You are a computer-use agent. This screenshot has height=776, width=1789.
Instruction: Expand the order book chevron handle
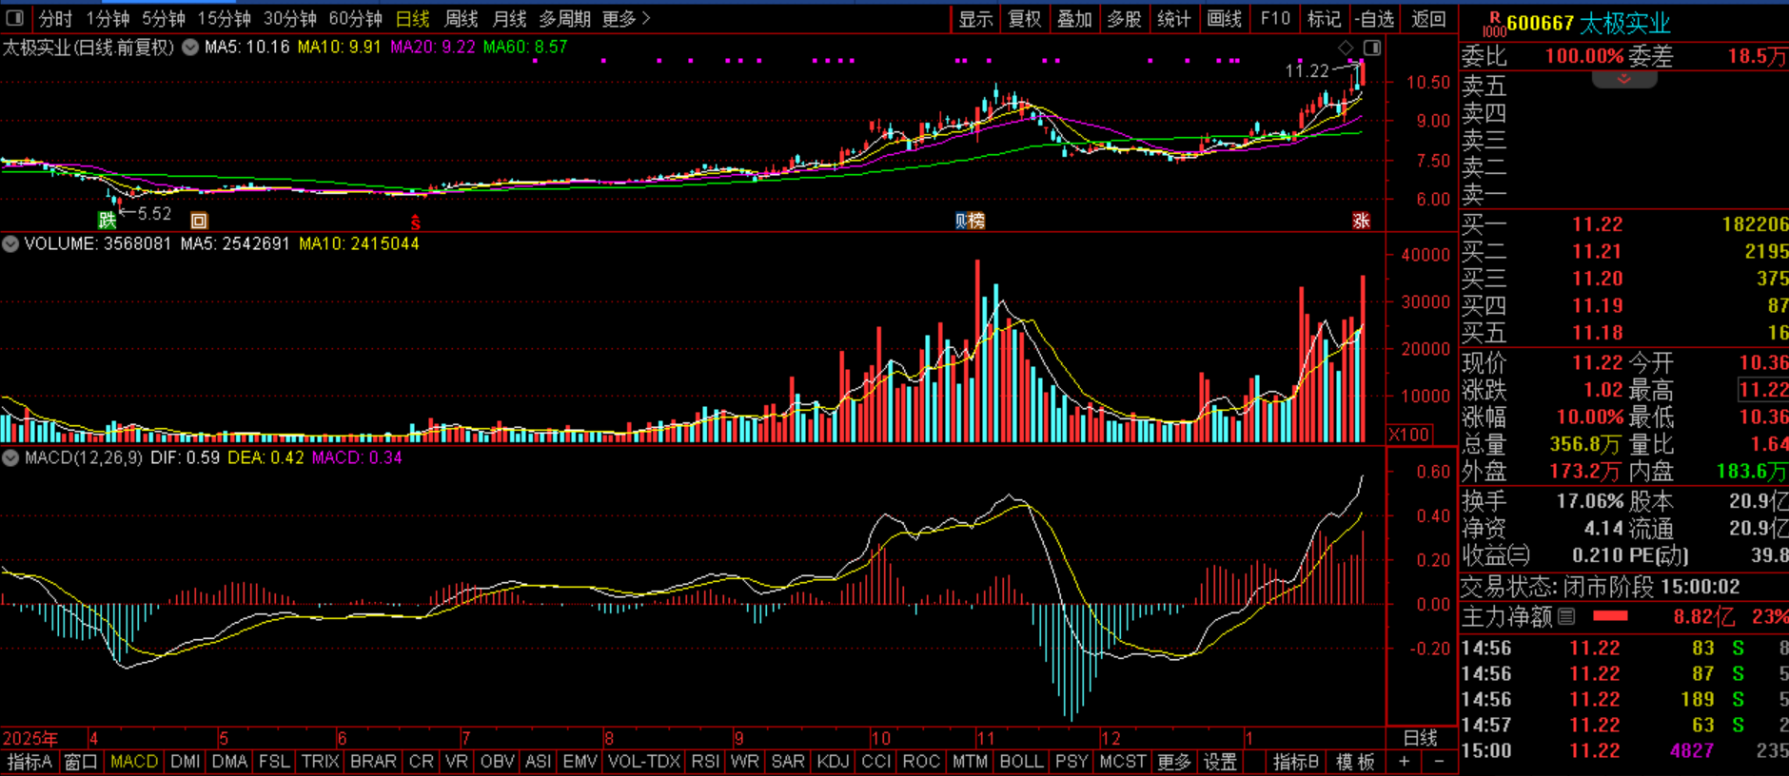(x=1624, y=79)
